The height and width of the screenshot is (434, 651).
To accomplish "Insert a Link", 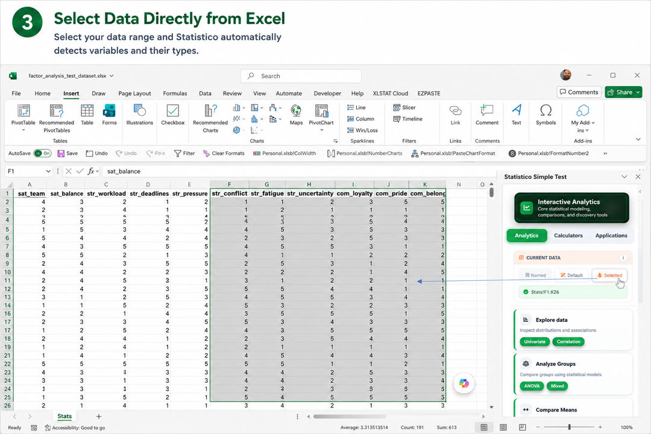I will [x=456, y=115].
